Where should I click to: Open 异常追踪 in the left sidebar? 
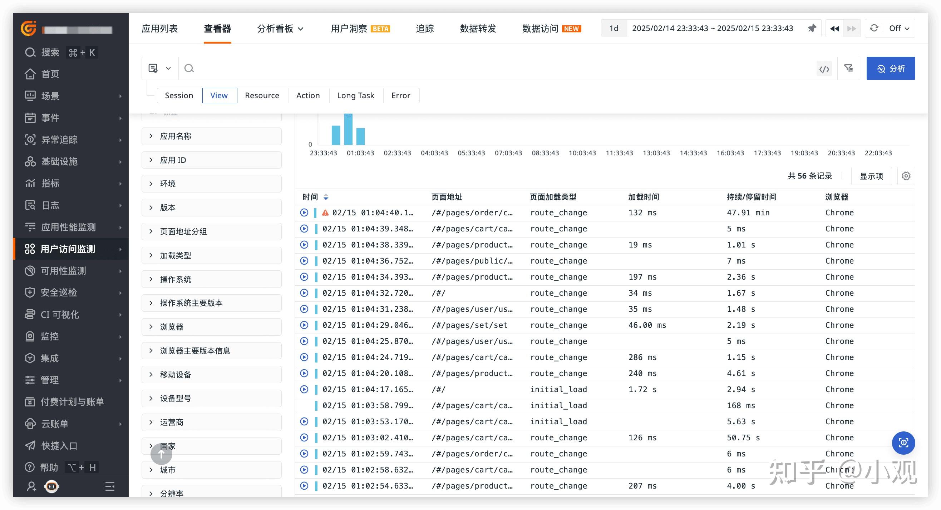pos(60,140)
